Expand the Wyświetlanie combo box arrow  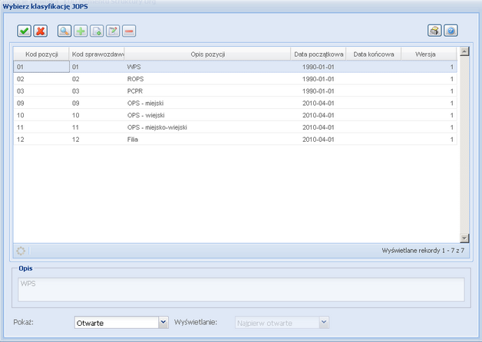(324, 323)
